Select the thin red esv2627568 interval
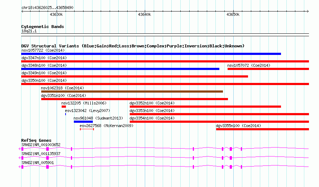This screenshot has width=319, height=187. (87, 129)
